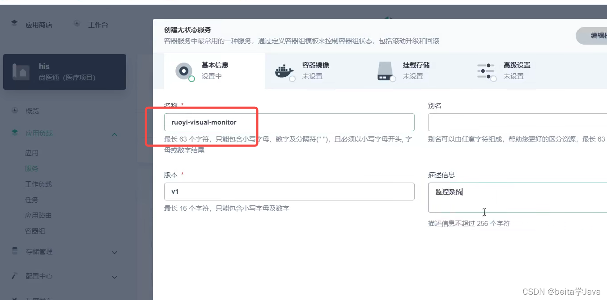Open 任务 in the sidebar
This screenshot has height=300, width=607.
[32, 200]
